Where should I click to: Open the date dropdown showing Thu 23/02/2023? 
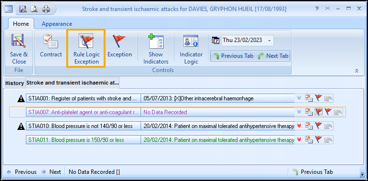270,41
